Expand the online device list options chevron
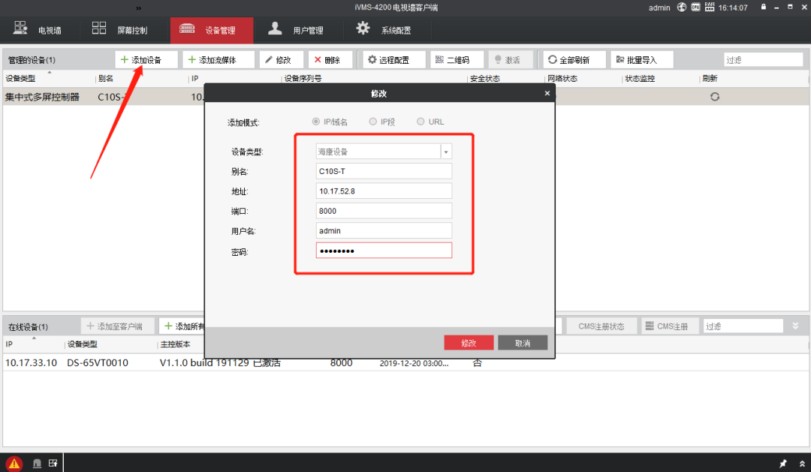The height and width of the screenshot is (472, 811). [x=796, y=325]
